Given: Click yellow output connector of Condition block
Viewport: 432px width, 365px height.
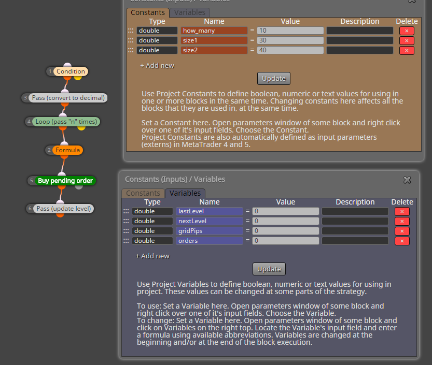Looking at the screenshot, I should click(78, 78).
